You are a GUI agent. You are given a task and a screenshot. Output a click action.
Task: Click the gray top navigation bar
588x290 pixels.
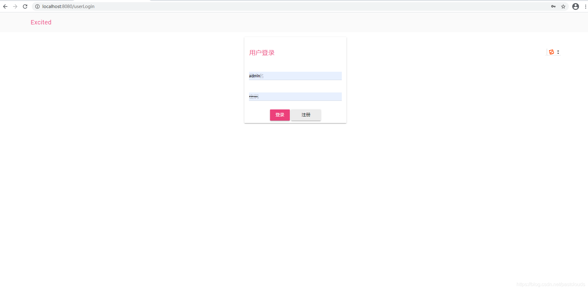[294, 22]
